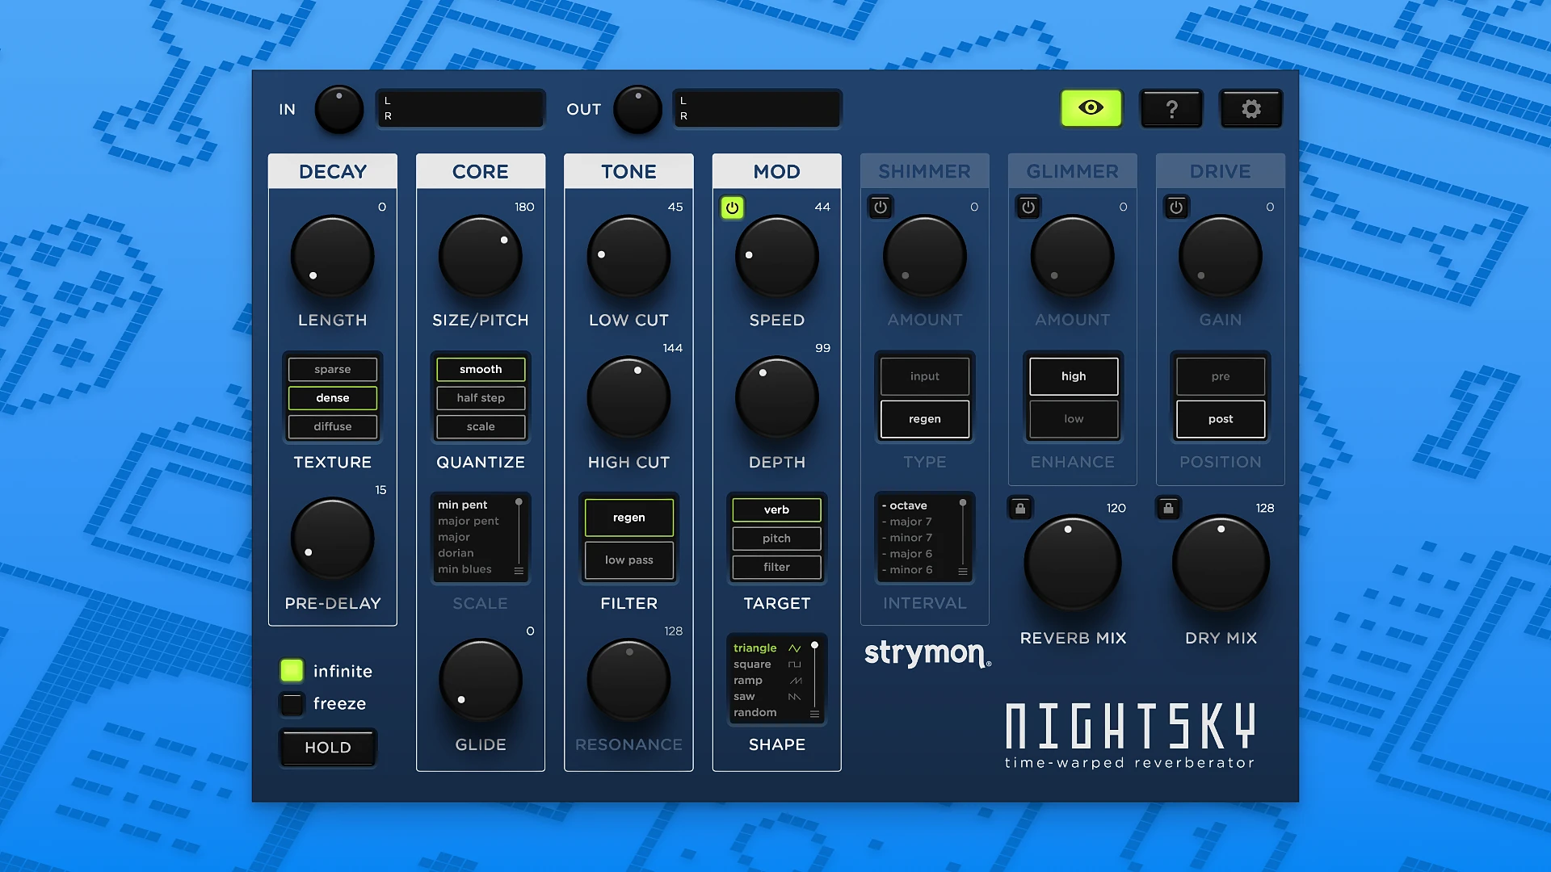Adjust the Shape list scrollbar slider
This screenshot has width=1551, height=872.
(815, 646)
